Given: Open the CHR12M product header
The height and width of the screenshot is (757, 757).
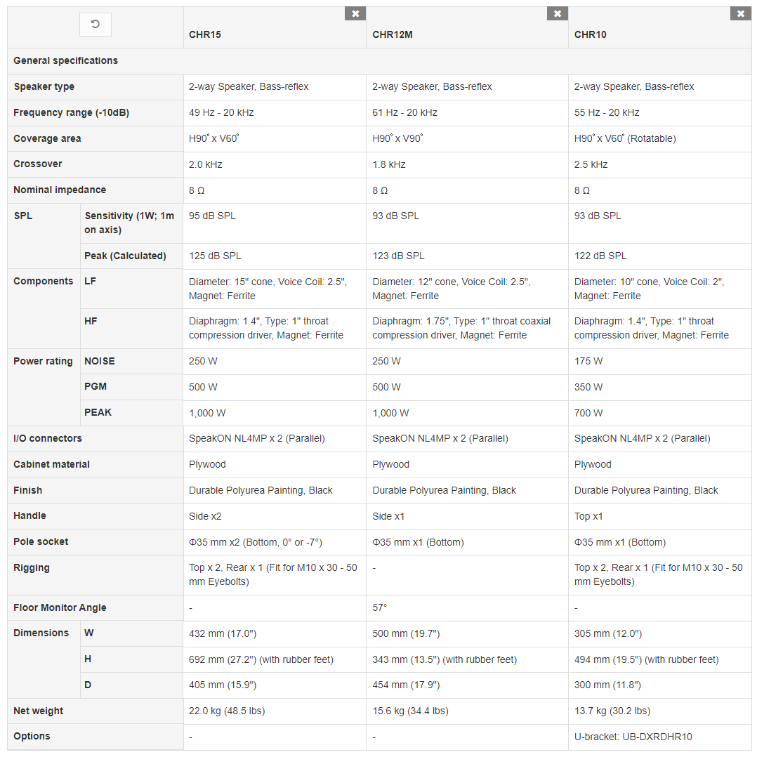Looking at the screenshot, I should [393, 34].
